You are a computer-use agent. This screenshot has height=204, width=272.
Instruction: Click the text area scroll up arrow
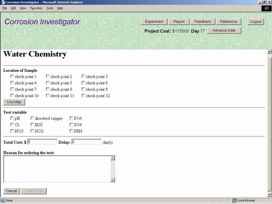pyautogui.click(x=113, y=158)
